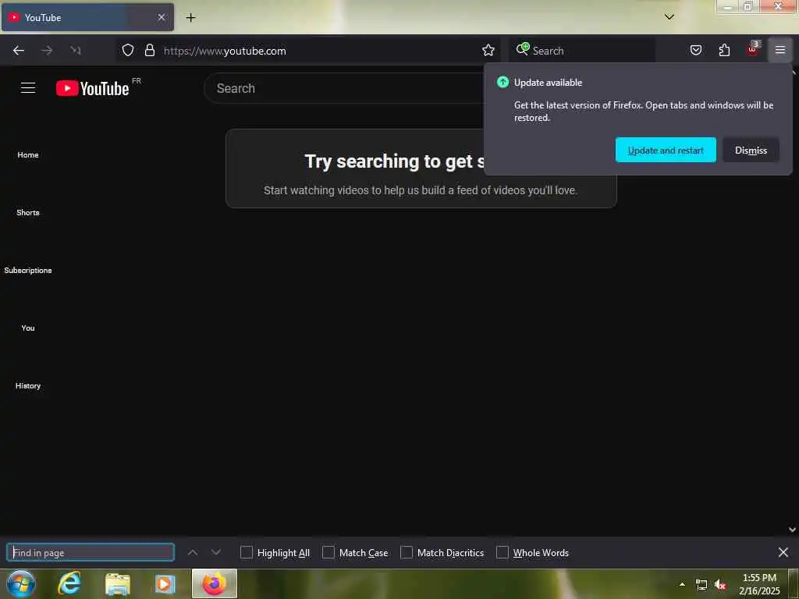Click Update and restart button
Screen dimensions: 799x599
pyautogui.click(x=666, y=150)
